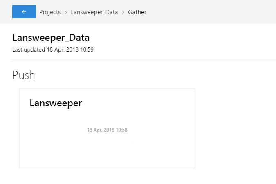Click the chevron before Gather breadcrumb
276x184 pixels.
click(x=123, y=12)
